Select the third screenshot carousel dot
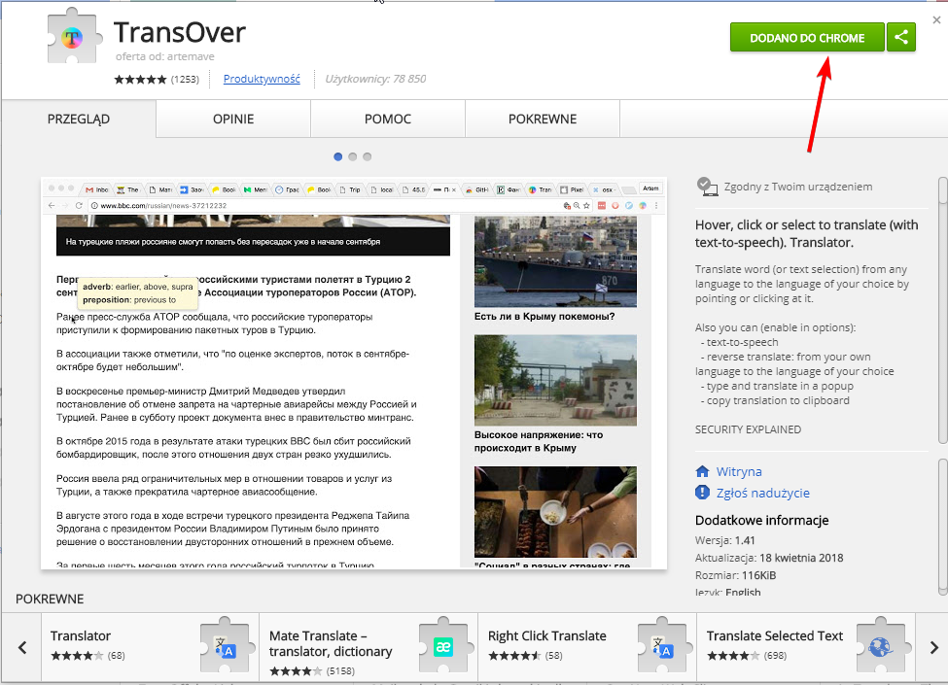 pos(367,157)
